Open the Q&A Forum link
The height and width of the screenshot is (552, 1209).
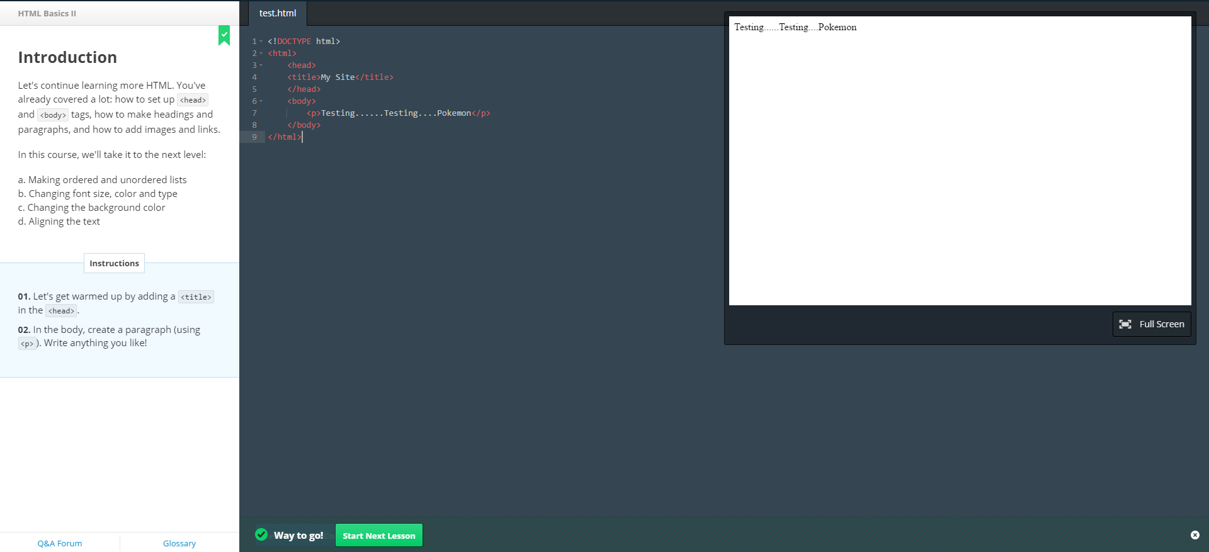coord(60,543)
